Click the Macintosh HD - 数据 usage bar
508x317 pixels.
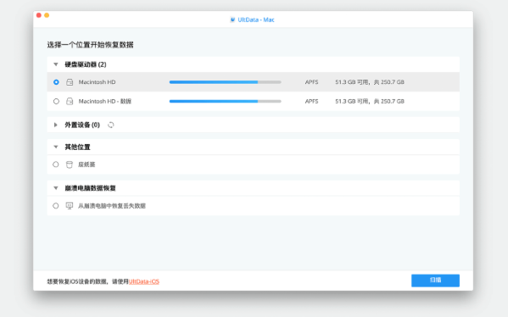[226, 102]
